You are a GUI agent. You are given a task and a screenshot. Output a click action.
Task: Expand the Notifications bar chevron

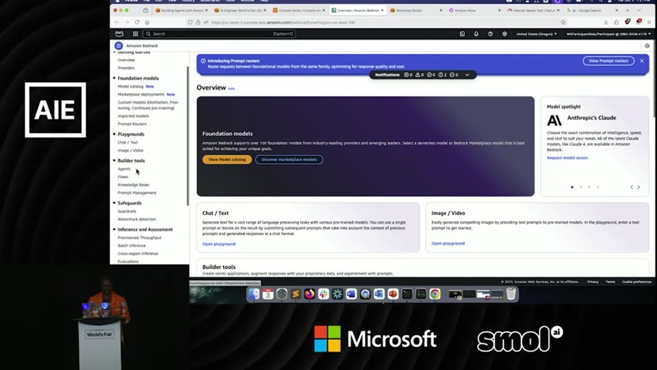[x=467, y=75]
